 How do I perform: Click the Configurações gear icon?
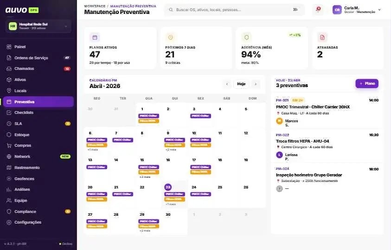pos(9,222)
